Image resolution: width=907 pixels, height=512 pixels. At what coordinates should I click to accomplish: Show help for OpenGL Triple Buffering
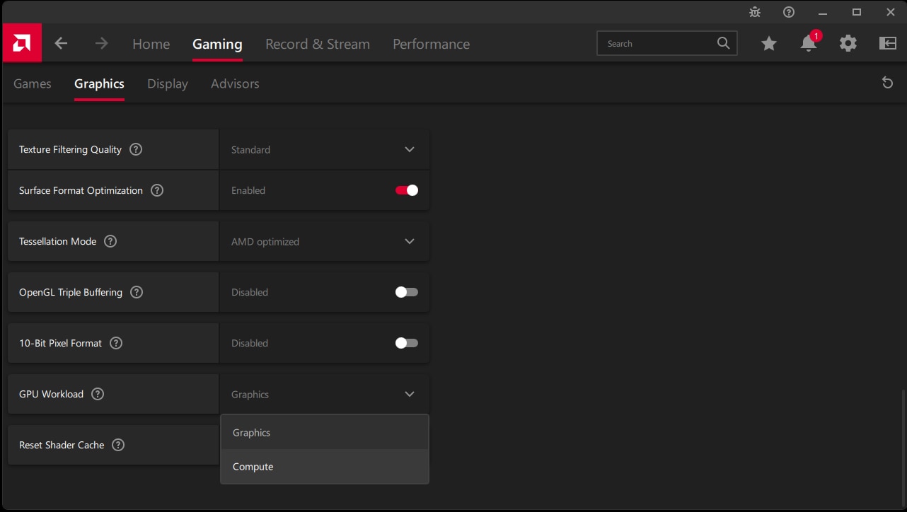[137, 292]
